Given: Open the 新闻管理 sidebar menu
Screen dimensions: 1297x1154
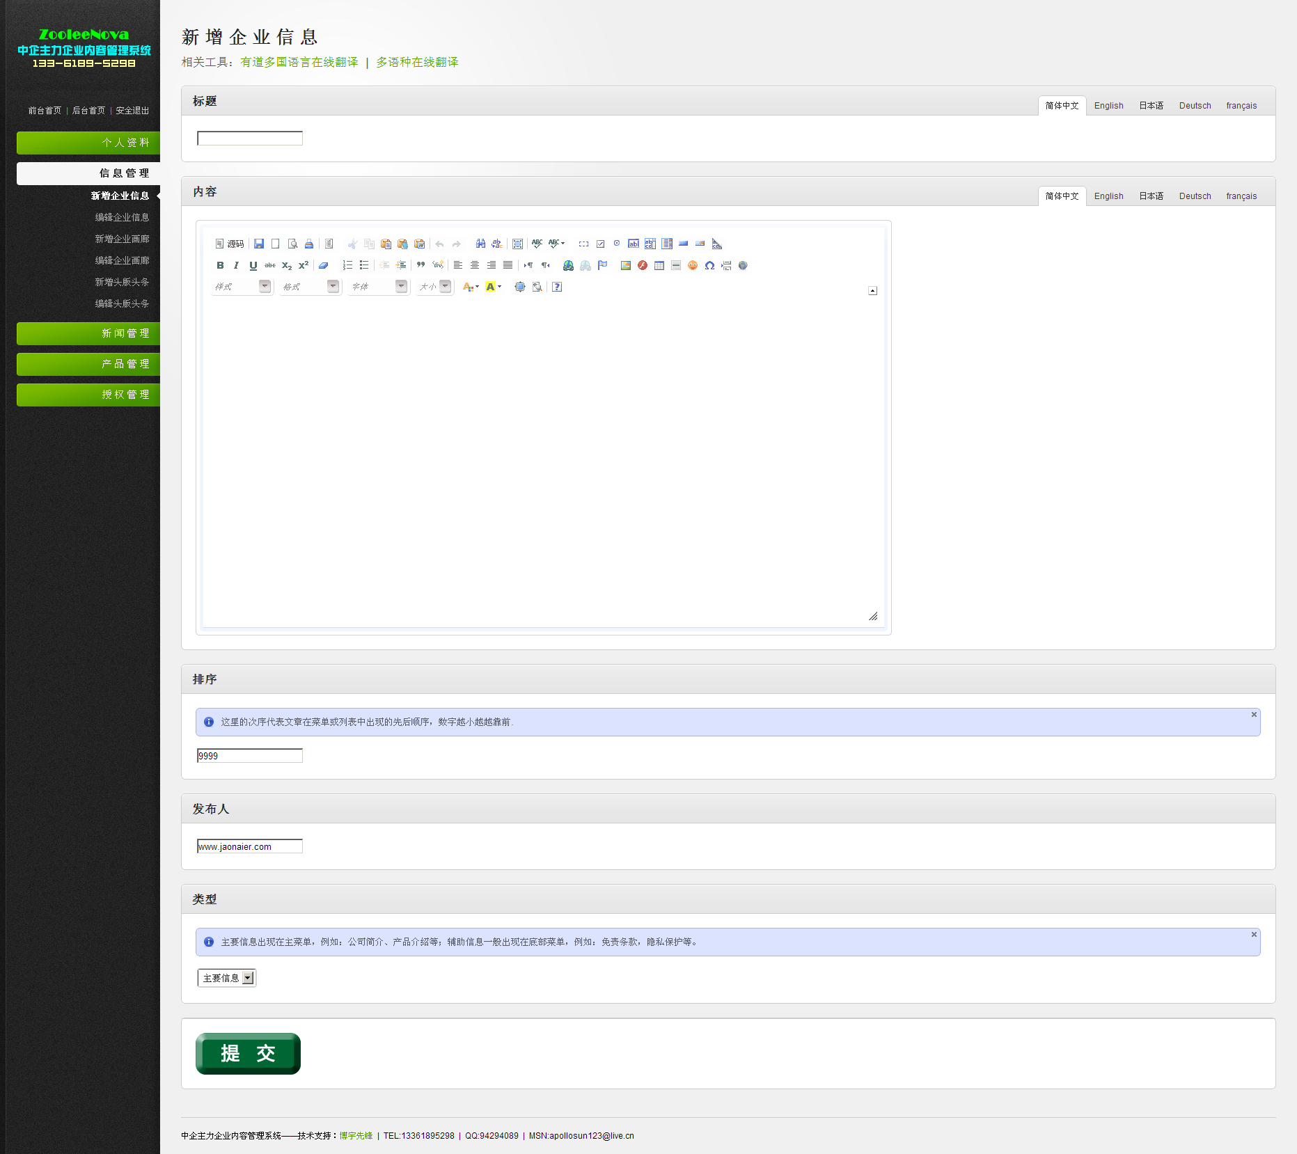Looking at the screenshot, I should point(88,333).
